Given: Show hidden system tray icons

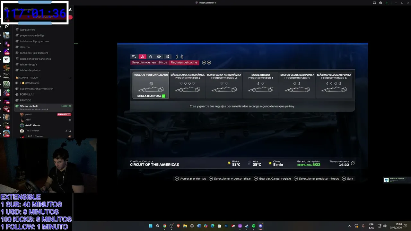Looking at the screenshot, I should [x=349, y=226].
